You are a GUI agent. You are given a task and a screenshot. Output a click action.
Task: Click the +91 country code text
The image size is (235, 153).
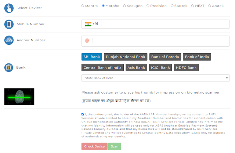point(95,24)
